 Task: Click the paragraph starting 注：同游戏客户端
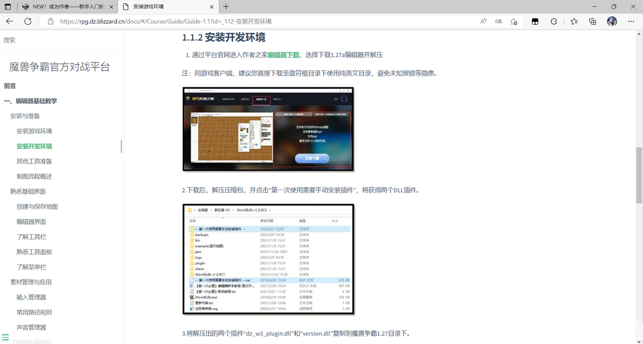[x=310, y=73]
